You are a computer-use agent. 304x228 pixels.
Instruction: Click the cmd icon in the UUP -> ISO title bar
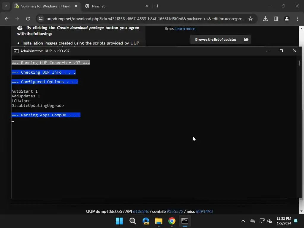(16, 51)
